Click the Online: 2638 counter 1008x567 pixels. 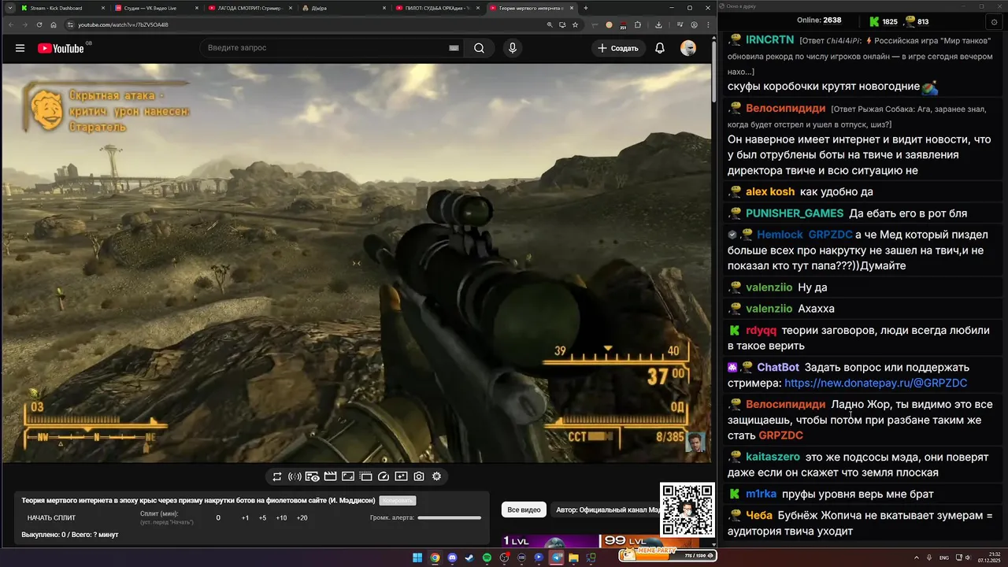819,20
